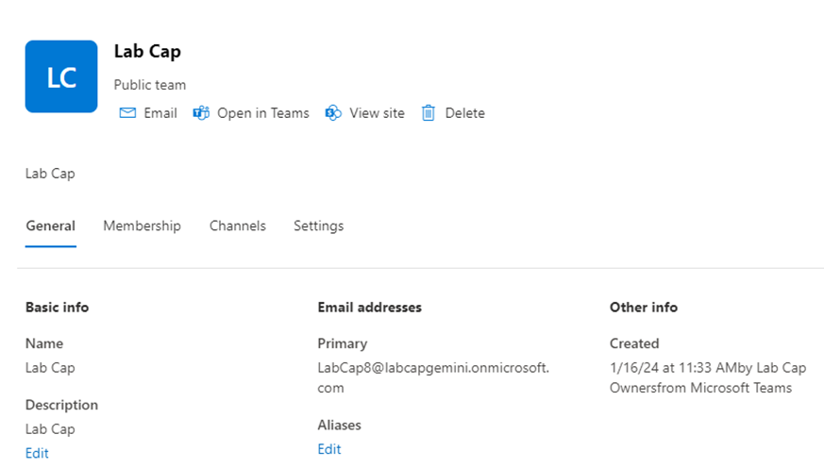Viewport: 824px width, 468px height.
Task: Go to the Settings tab
Action: click(x=318, y=226)
